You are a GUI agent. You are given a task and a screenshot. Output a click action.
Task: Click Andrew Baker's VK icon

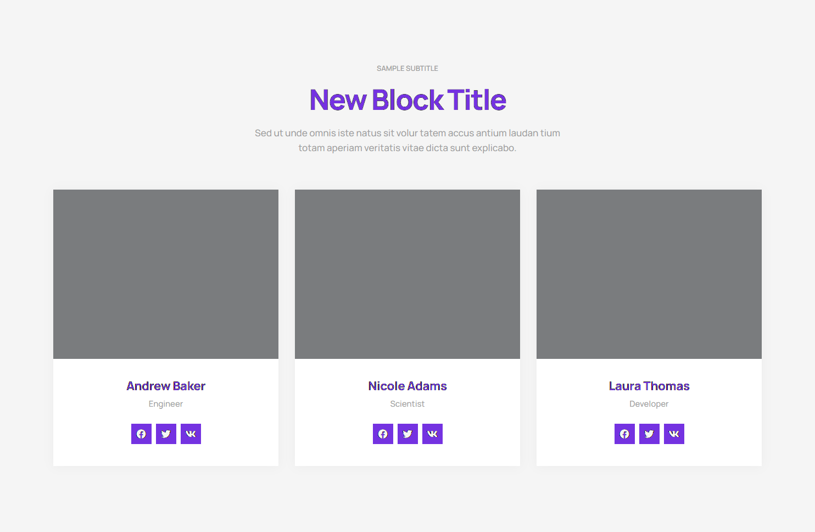(x=191, y=434)
